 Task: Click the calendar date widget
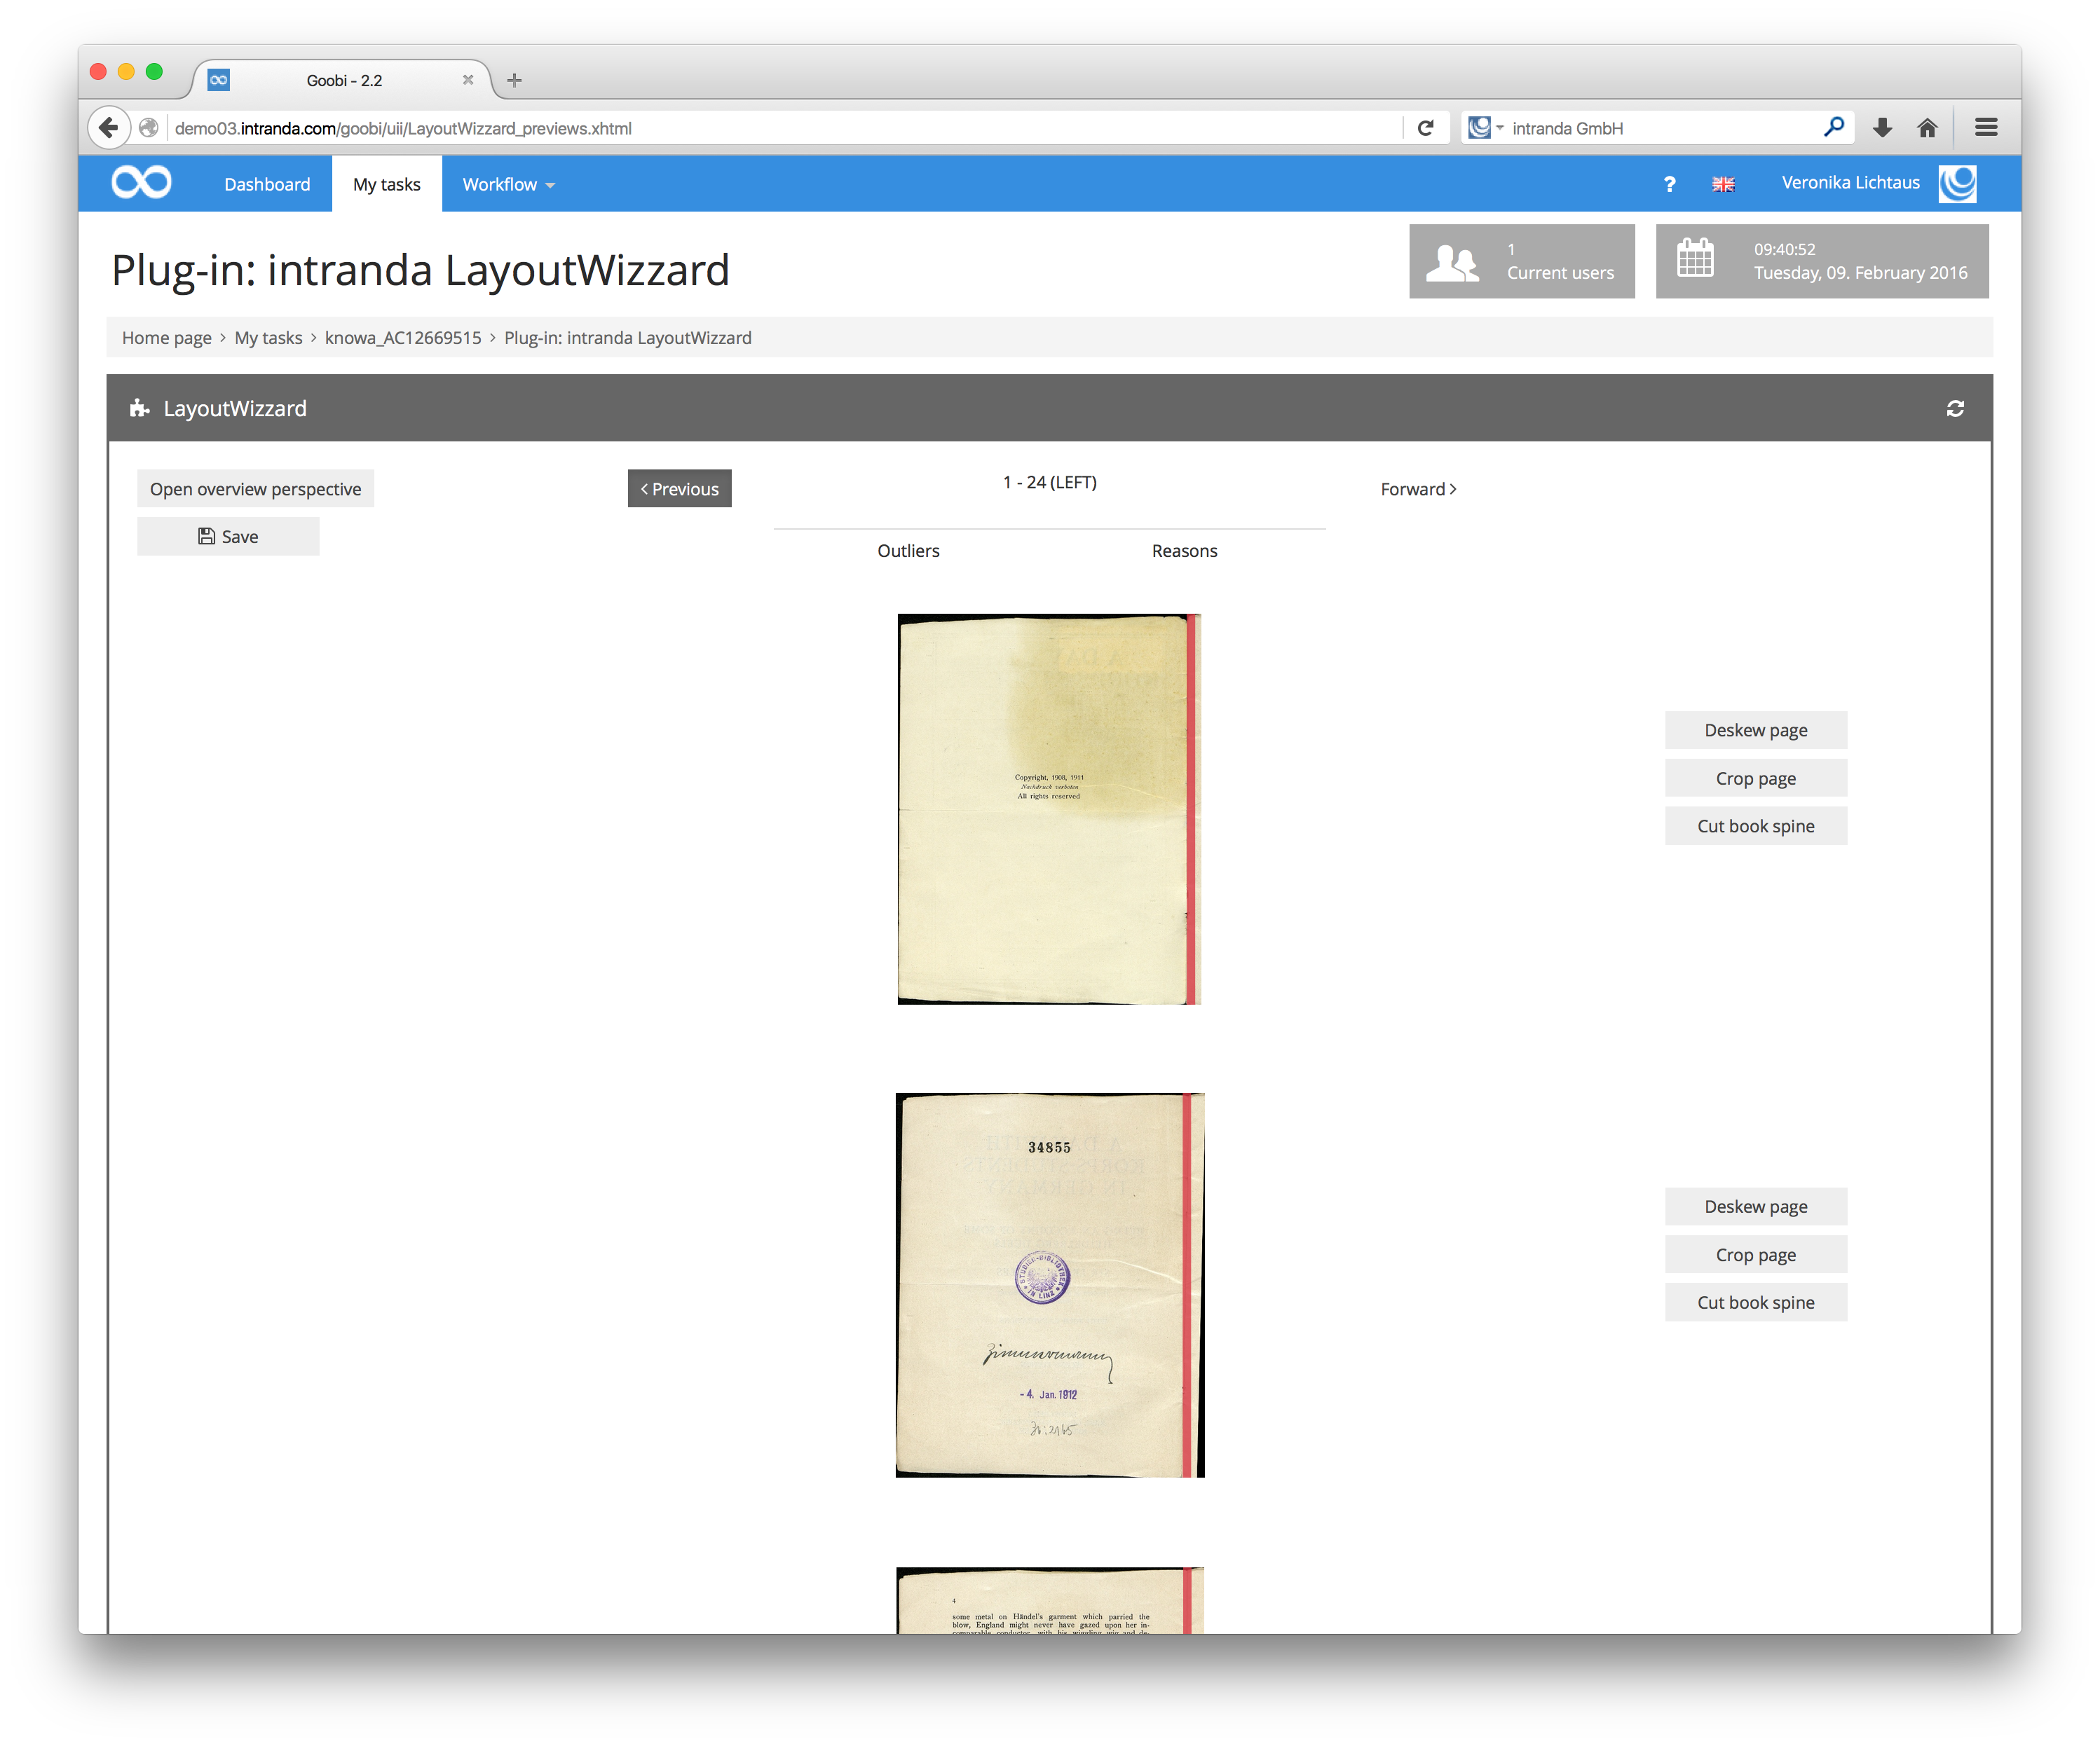(x=1821, y=261)
